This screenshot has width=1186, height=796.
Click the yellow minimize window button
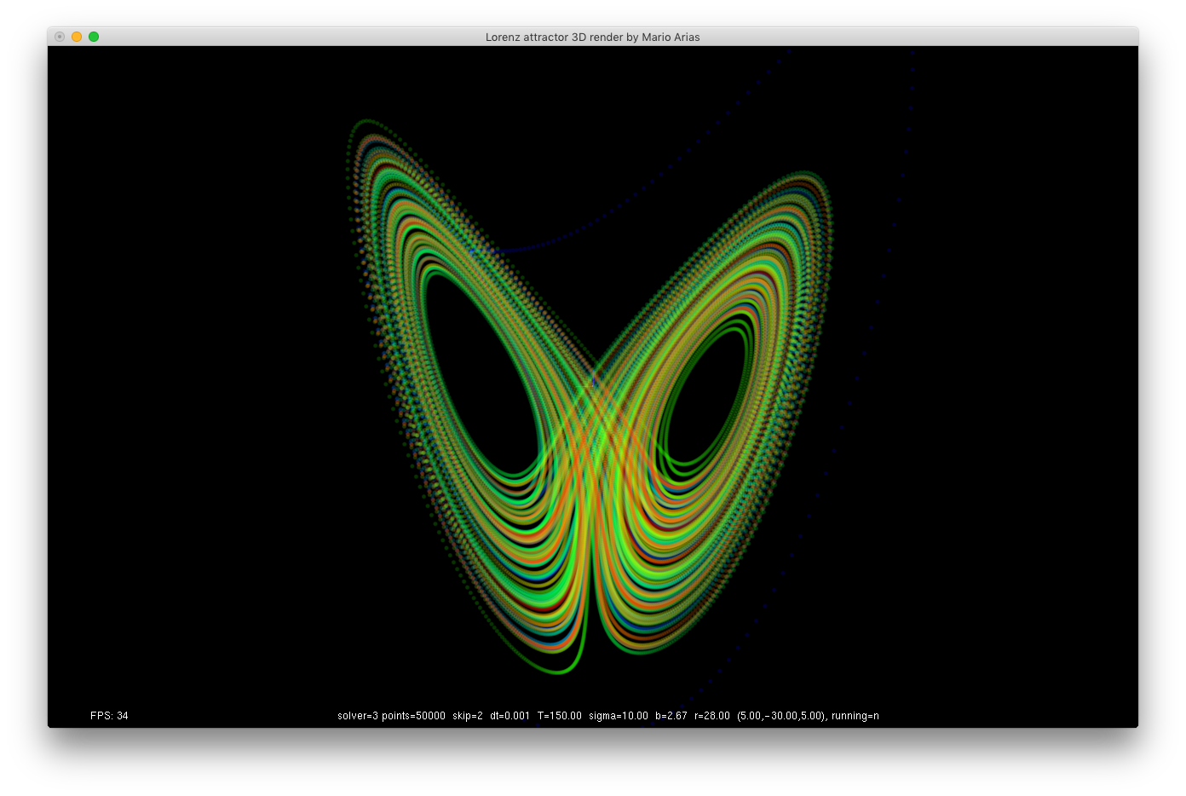click(77, 37)
